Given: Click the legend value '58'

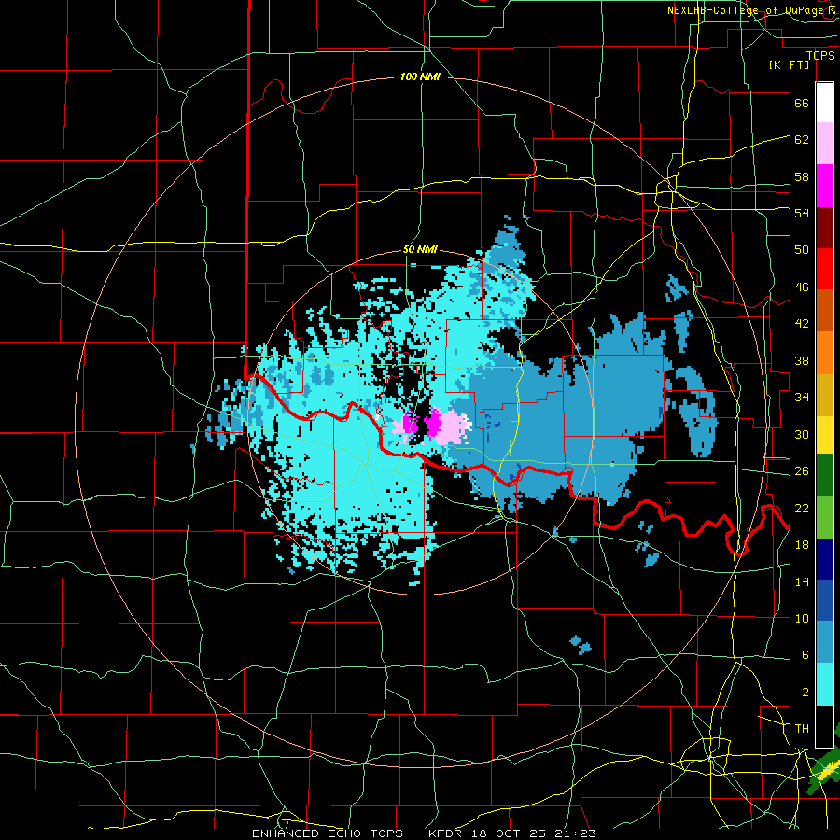Looking at the screenshot, I should (x=802, y=176).
